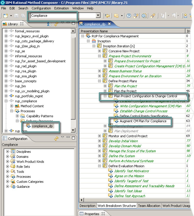Expand the Monitor and Control Project activity

point(99,136)
